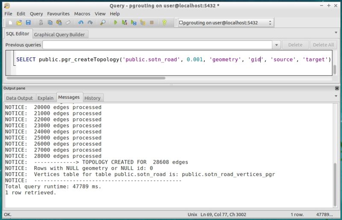The width and height of the screenshot is (342, 220).
Task: Switch to Graphical Query Builder tab
Action: tap(59, 35)
